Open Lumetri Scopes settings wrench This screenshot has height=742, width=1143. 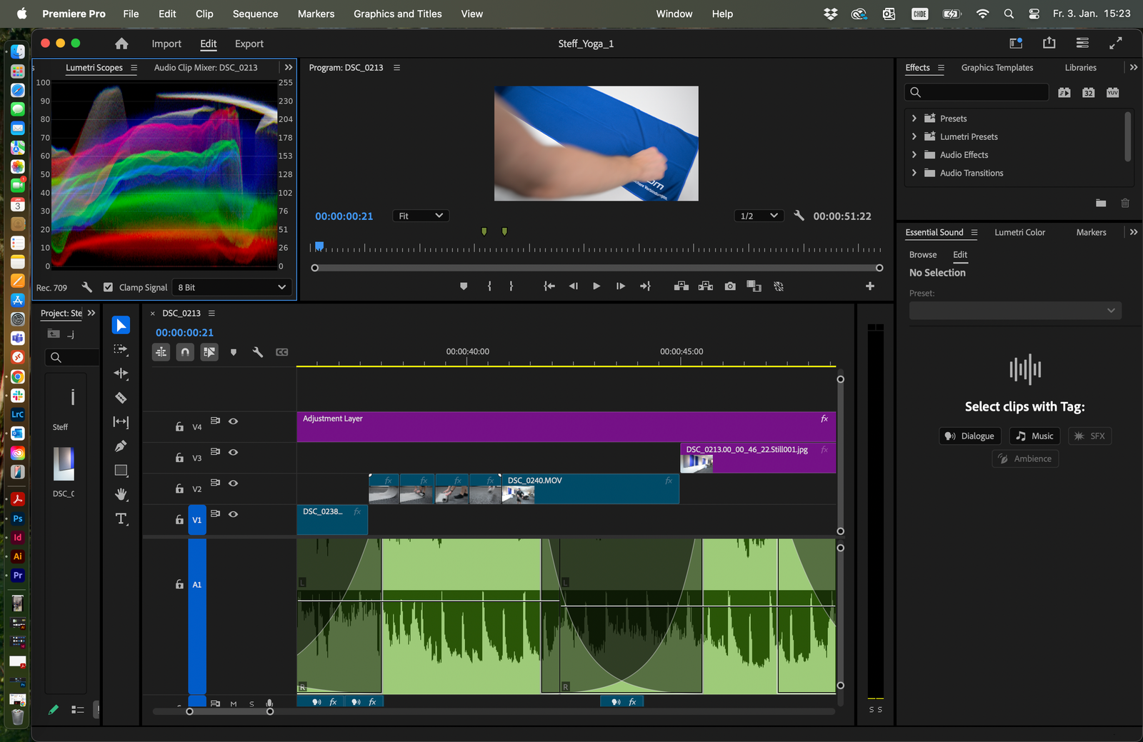point(86,287)
